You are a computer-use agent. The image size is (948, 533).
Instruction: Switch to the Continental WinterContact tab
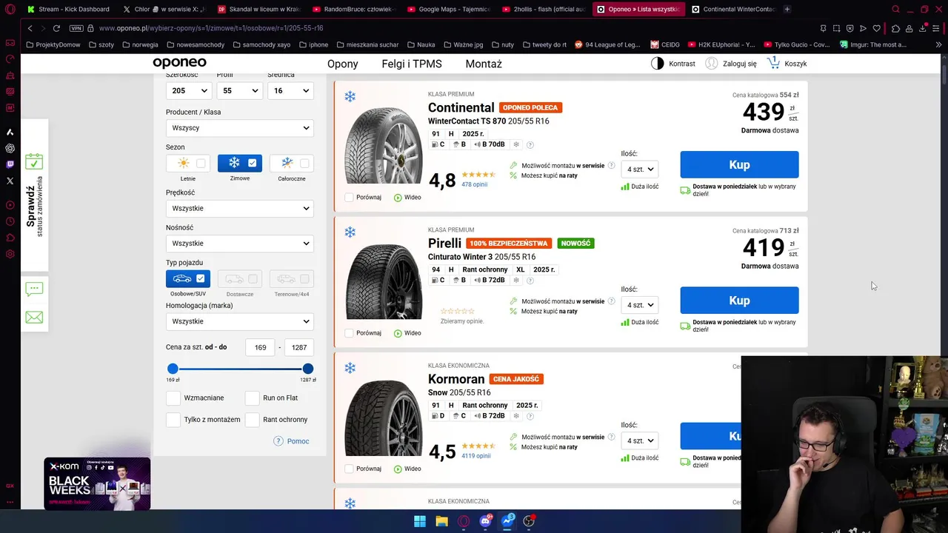tap(732, 9)
